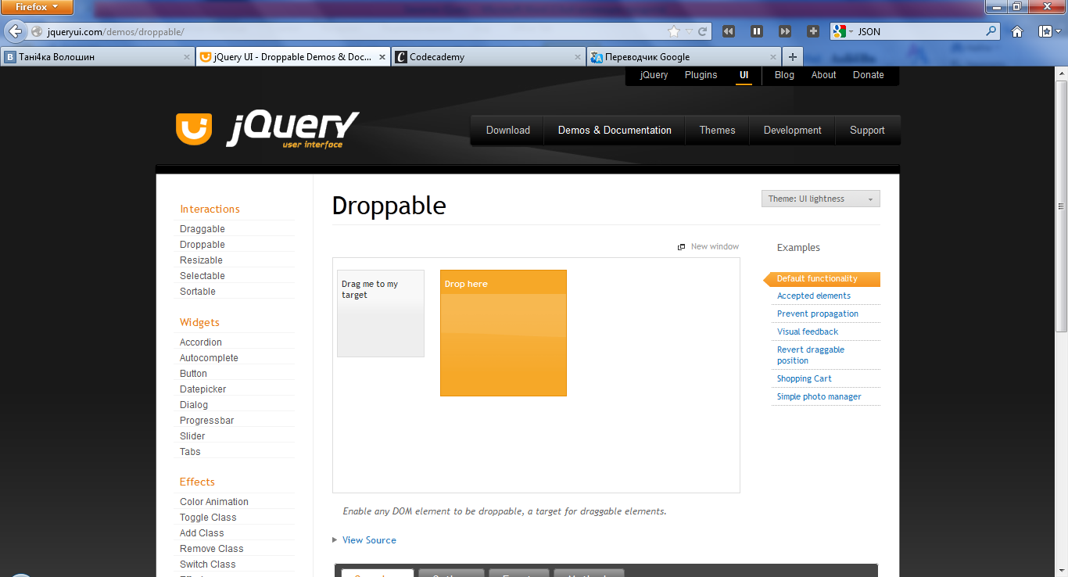Open a new tab with plus button

coord(792,56)
